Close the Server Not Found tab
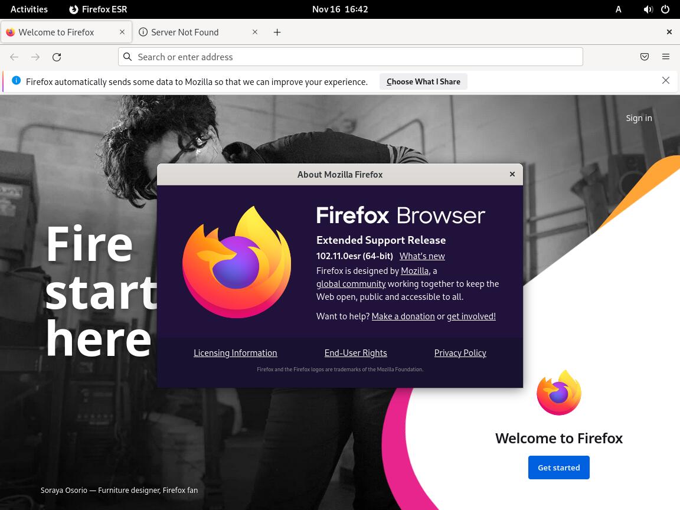680x510 pixels. click(255, 32)
